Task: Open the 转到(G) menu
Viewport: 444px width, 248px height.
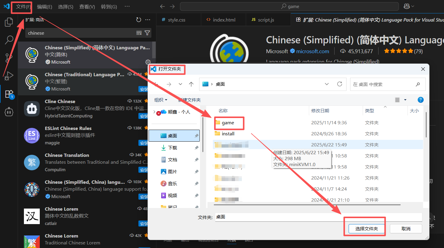Action: 109,7
